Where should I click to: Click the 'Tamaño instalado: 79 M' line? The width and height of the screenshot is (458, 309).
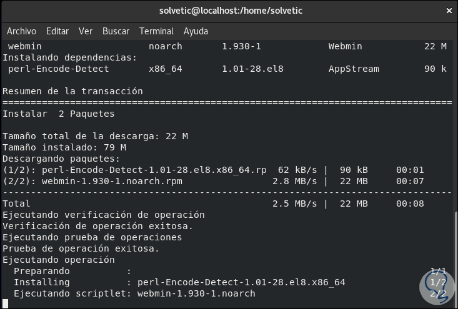(x=64, y=147)
